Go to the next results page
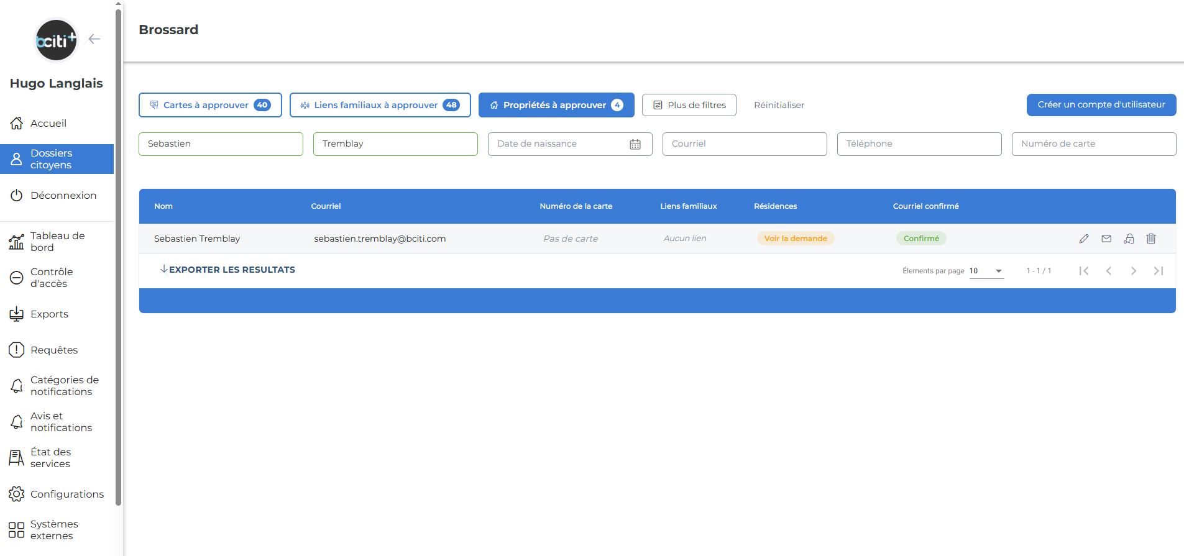 [x=1133, y=271]
